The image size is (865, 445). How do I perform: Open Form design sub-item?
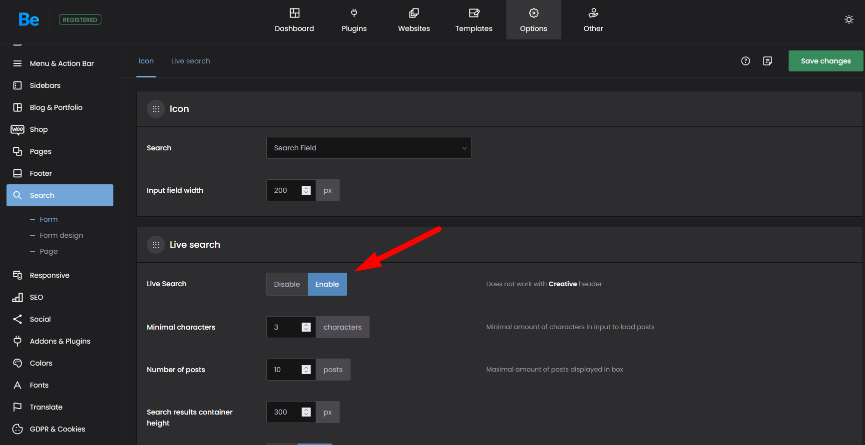click(61, 235)
